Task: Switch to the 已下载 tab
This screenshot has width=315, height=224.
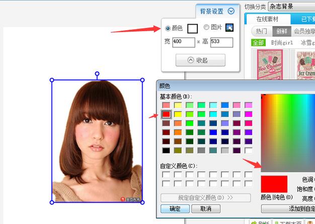Action: click(x=303, y=19)
